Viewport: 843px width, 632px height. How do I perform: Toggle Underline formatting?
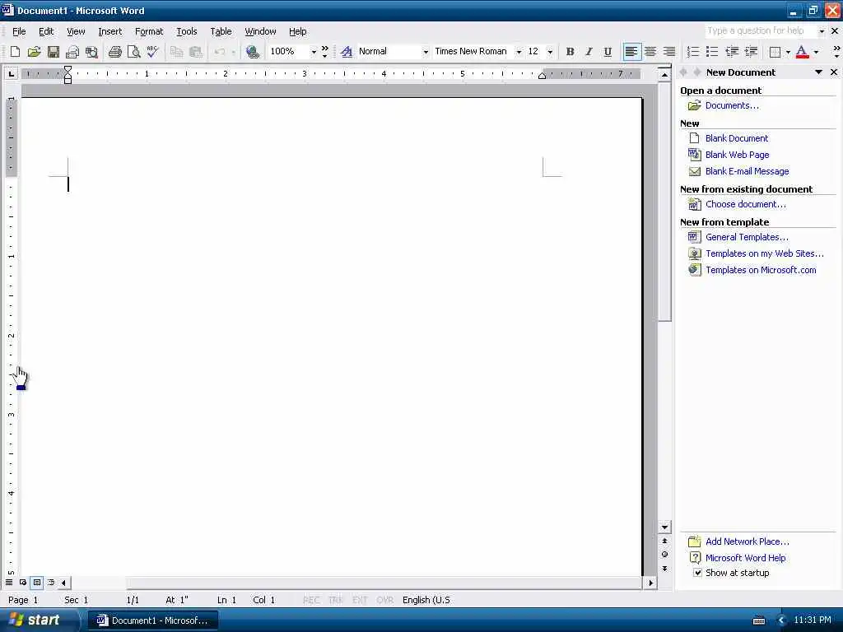click(608, 52)
